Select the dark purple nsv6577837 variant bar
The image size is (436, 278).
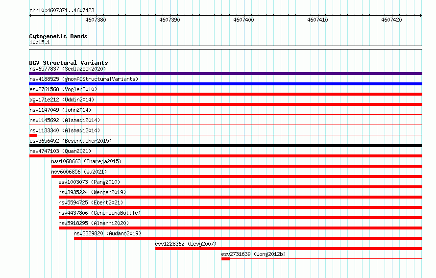click(x=225, y=74)
